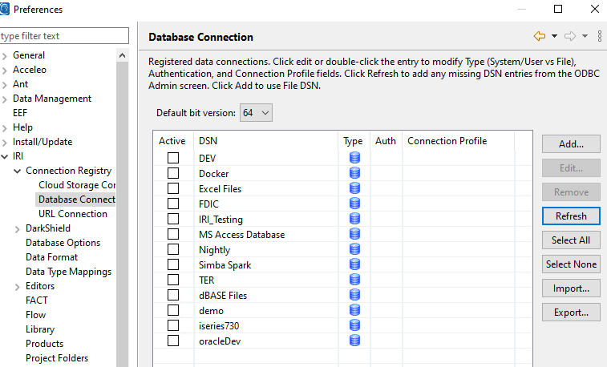Click the database icon beside oracleDev

(354, 341)
